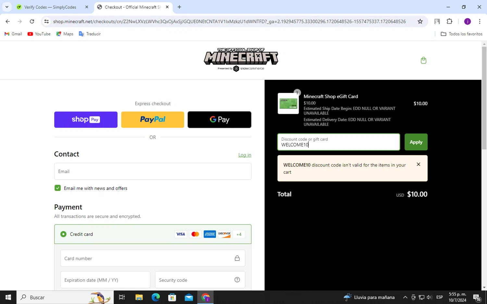Bookmark this page with the star icon
487x304 pixels.
click(x=420, y=21)
